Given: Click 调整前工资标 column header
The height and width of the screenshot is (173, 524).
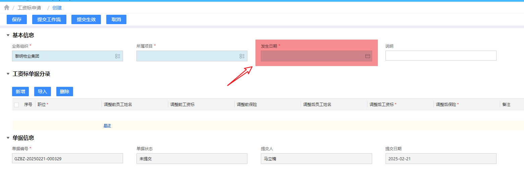Looking at the screenshot, I should coord(182,105).
